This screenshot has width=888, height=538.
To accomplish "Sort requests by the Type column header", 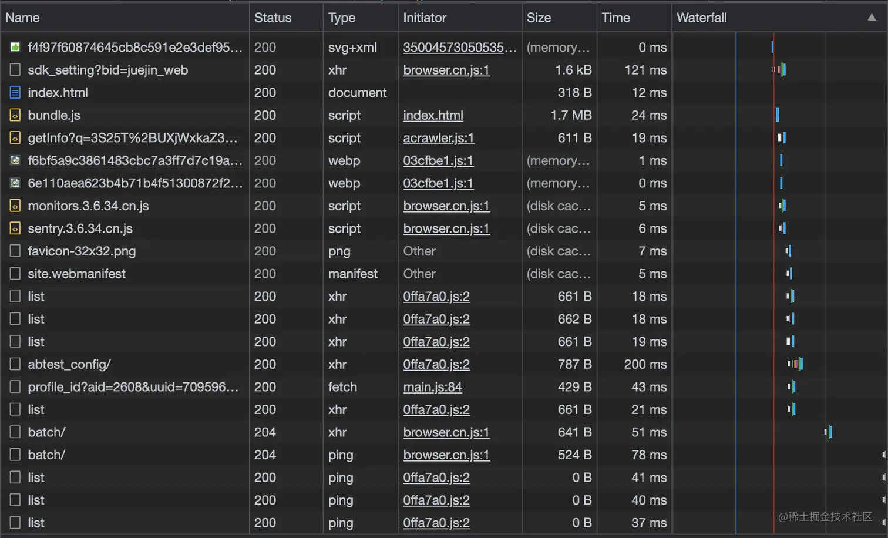I will point(342,18).
